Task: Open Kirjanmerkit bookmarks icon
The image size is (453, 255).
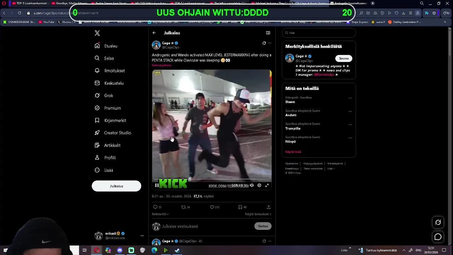Action: point(97,120)
